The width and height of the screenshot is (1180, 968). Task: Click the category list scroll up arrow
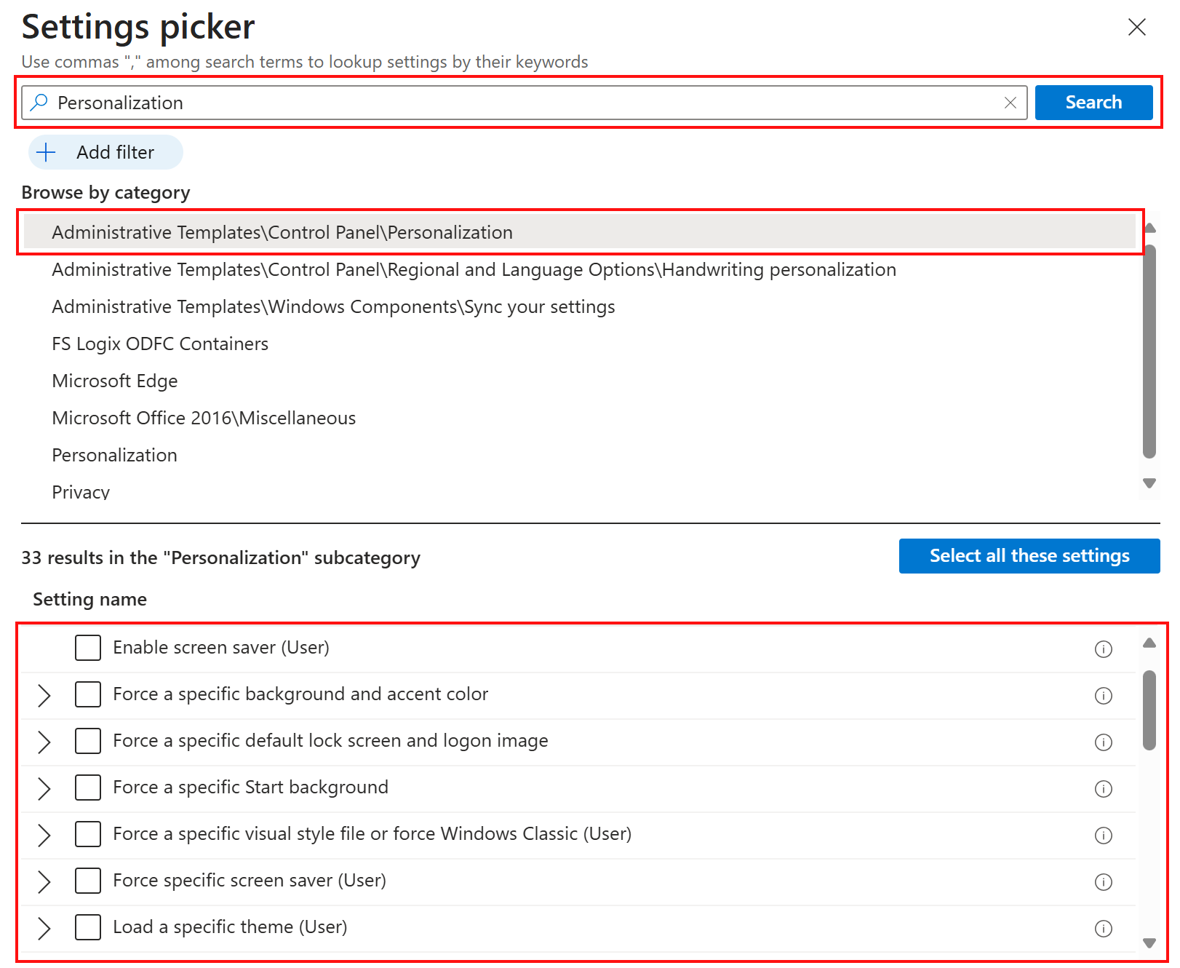point(1149,229)
